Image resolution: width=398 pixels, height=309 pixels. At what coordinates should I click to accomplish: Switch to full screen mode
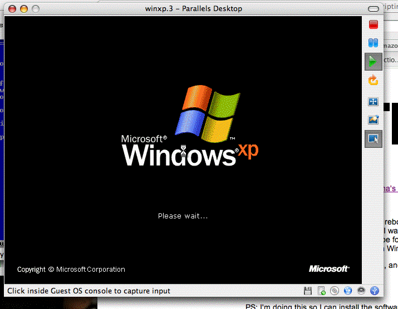(374, 102)
